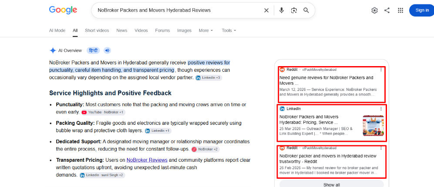Image resolution: width=434 pixels, height=187 pixels.
Task: Listen to AI Overview speaker icon
Action: (108, 50)
